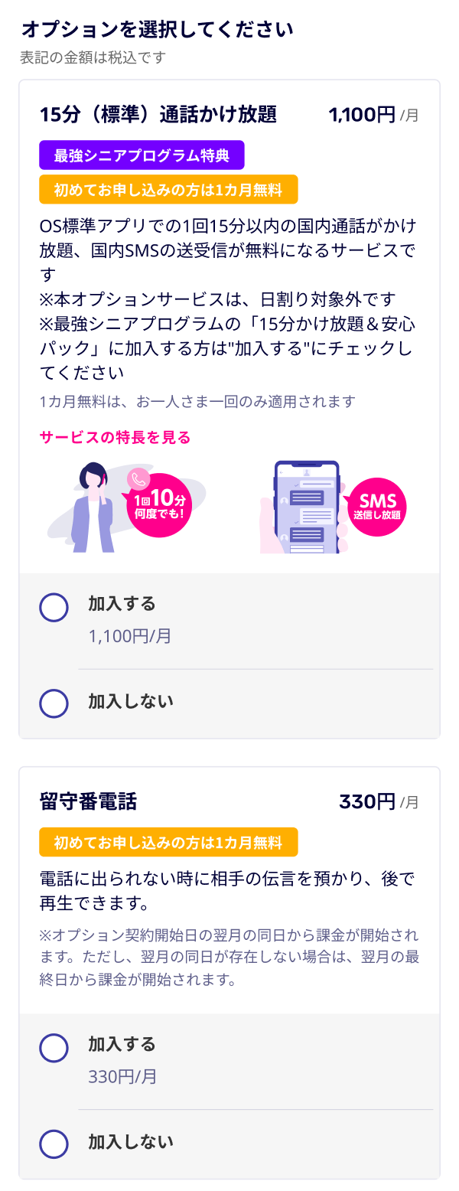Select 加入する for 15分通話かけ放題

point(54,608)
